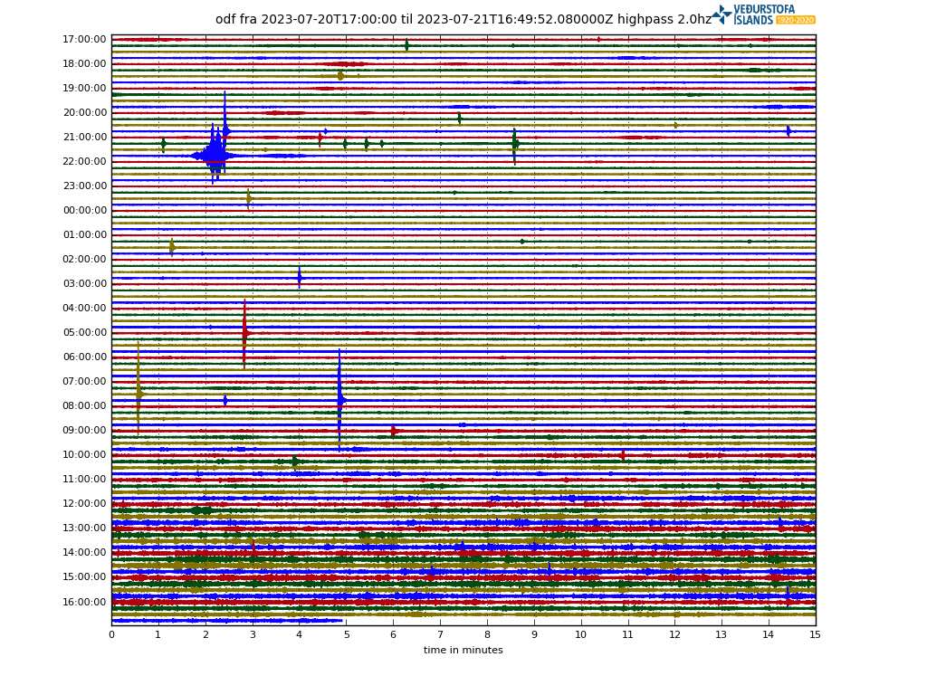The image size is (927, 695).
Task: Click the 12 tick on the minutes axis
Action: (x=674, y=635)
